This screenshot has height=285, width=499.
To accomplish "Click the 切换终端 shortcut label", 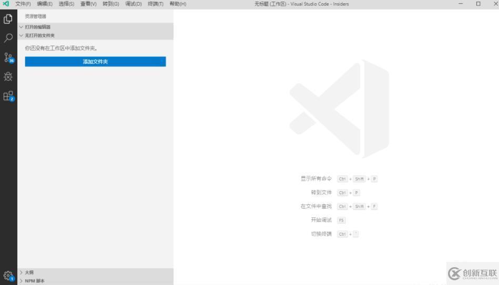I will 321,234.
